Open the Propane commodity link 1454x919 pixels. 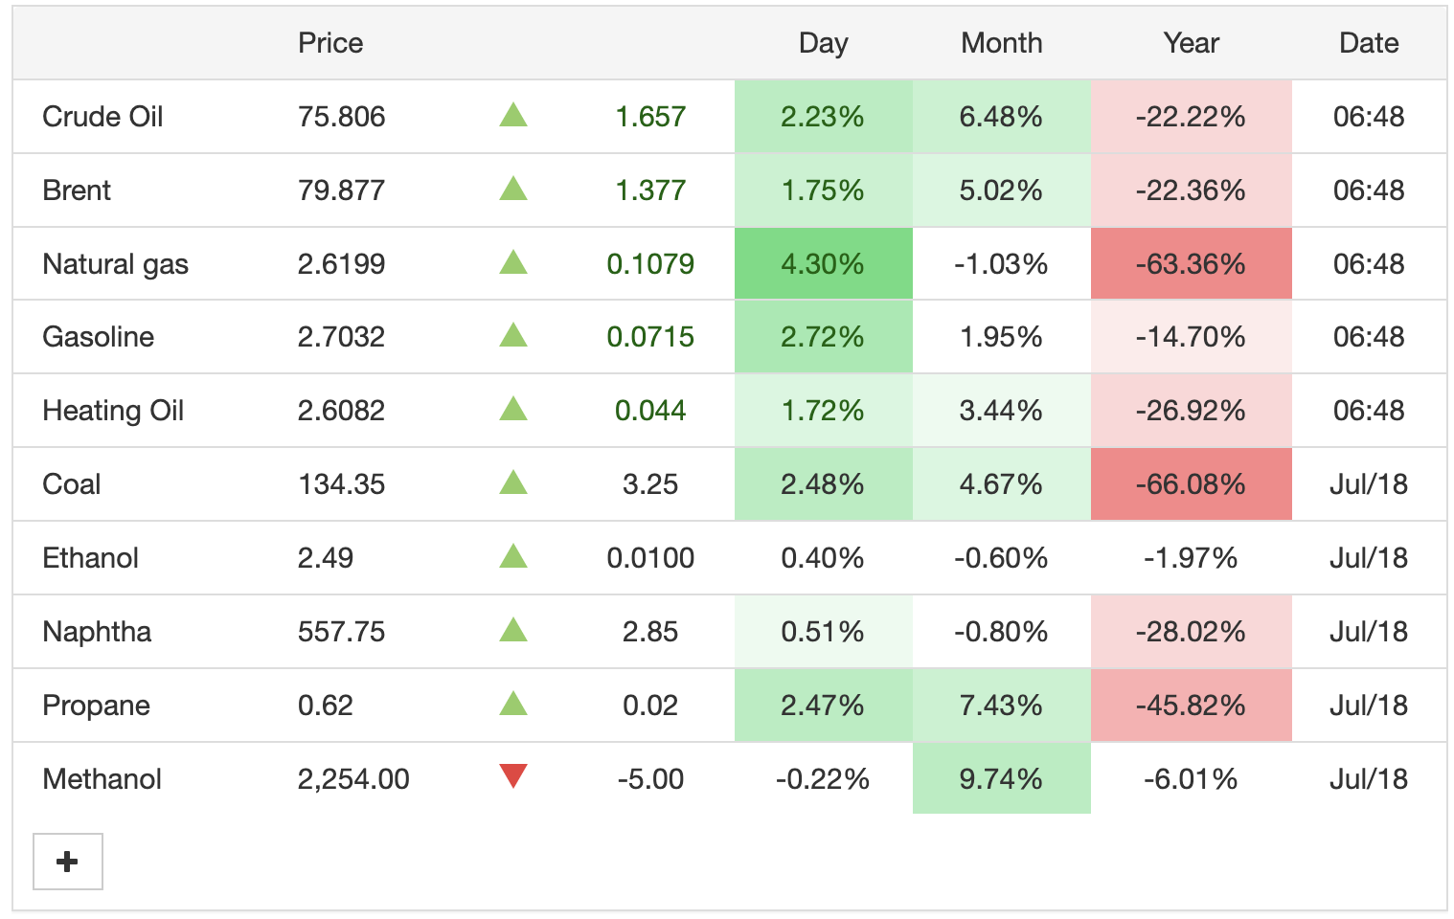96,706
